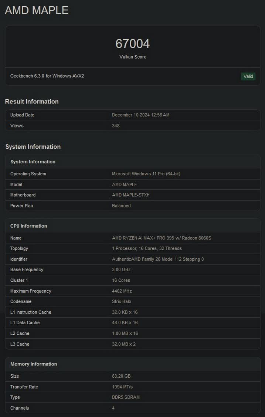Click the Vulkan Score label

[133, 57]
